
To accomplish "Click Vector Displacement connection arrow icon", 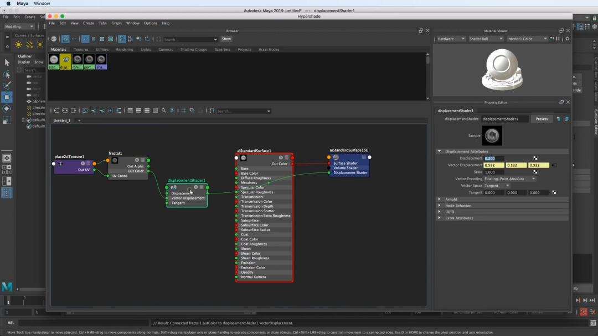I will [x=554, y=165].
